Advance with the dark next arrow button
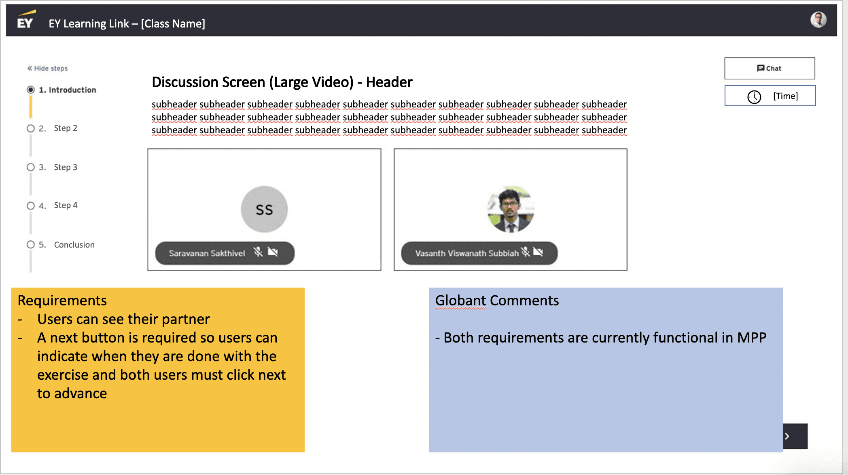848x475 pixels. coord(795,436)
